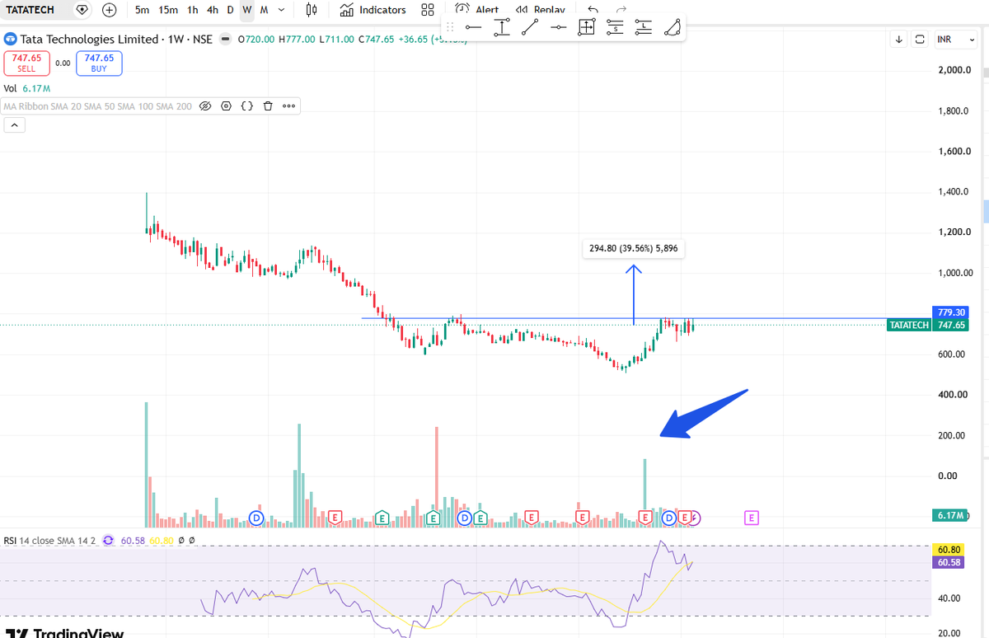Choose the D daily timeframe
This screenshot has width=989, height=638.
230,10
